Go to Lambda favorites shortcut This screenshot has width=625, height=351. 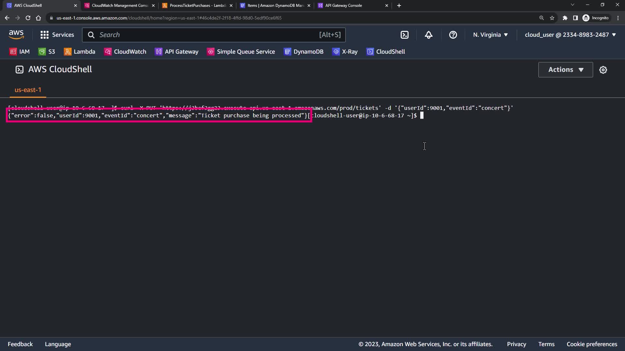[x=79, y=52]
